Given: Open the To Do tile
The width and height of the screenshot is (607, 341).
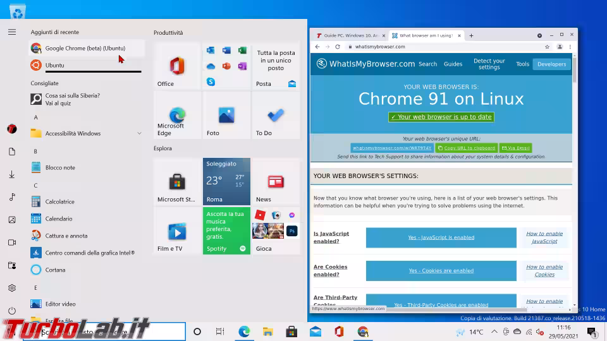Looking at the screenshot, I should tap(276, 116).
